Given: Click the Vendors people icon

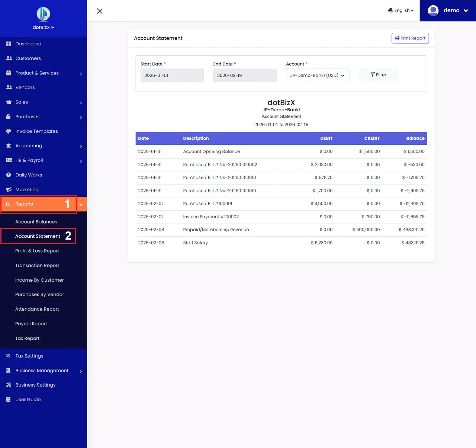Looking at the screenshot, I should coord(8,87).
